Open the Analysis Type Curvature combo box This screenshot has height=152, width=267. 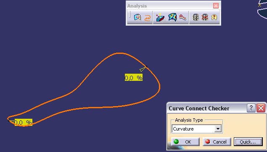[x=197, y=129]
